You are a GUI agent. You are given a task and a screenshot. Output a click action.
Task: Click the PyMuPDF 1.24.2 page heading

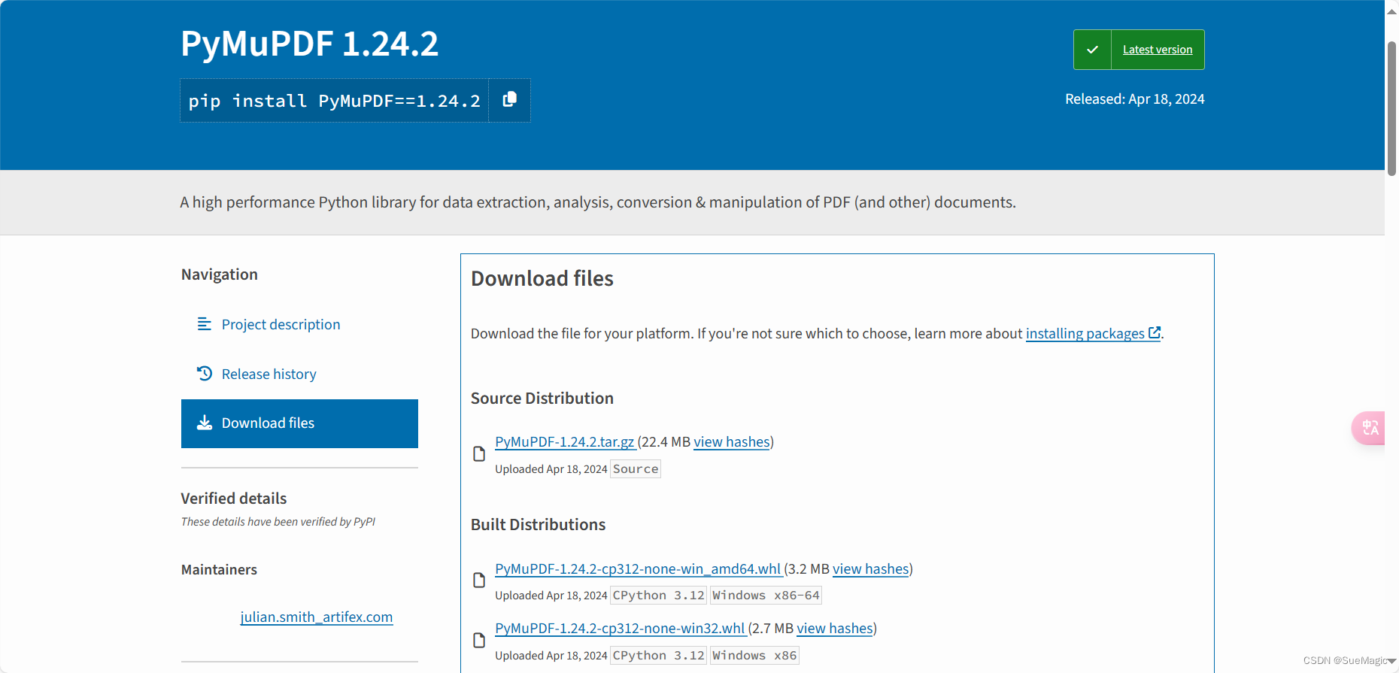[x=309, y=44]
